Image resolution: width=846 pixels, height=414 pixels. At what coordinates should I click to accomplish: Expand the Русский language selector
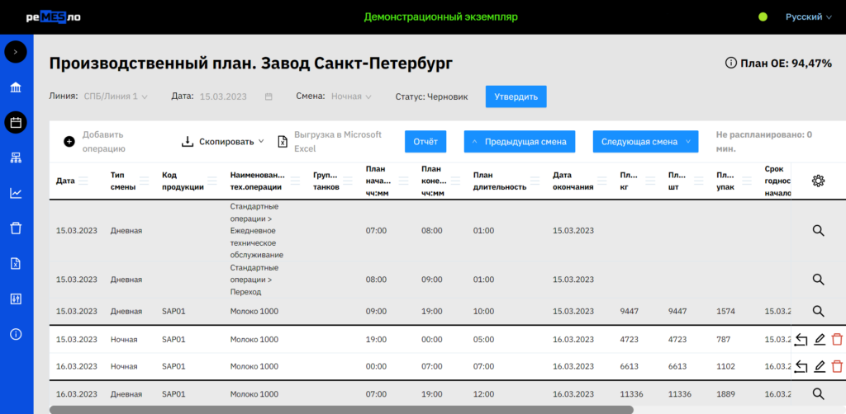pyautogui.click(x=808, y=16)
